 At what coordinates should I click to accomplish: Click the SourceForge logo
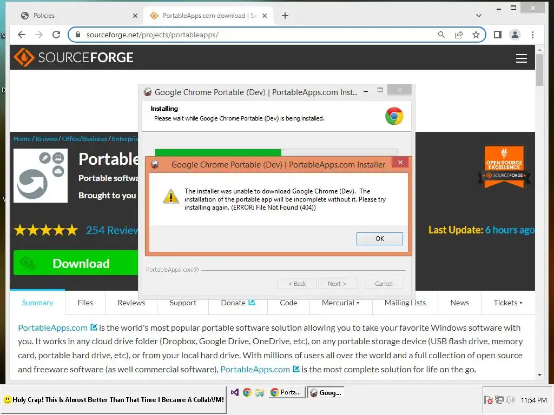74,57
